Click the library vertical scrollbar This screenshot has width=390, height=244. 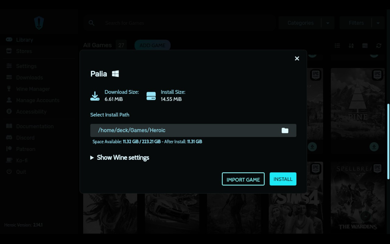click(388, 142)
